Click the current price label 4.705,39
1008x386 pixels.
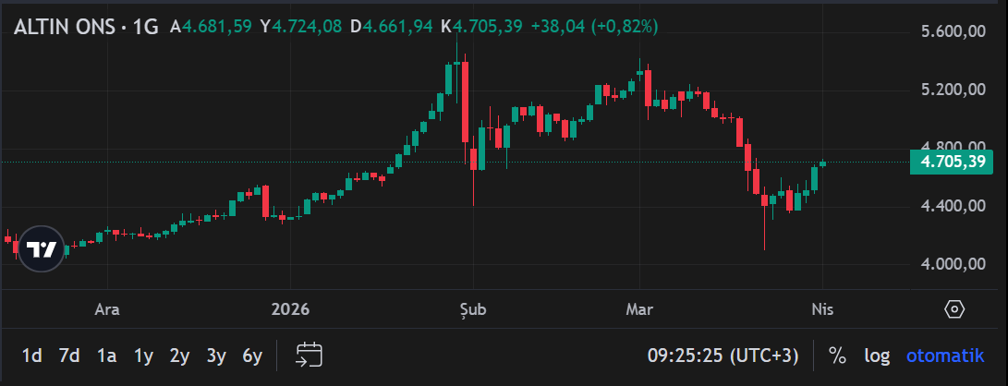[951, 163]
